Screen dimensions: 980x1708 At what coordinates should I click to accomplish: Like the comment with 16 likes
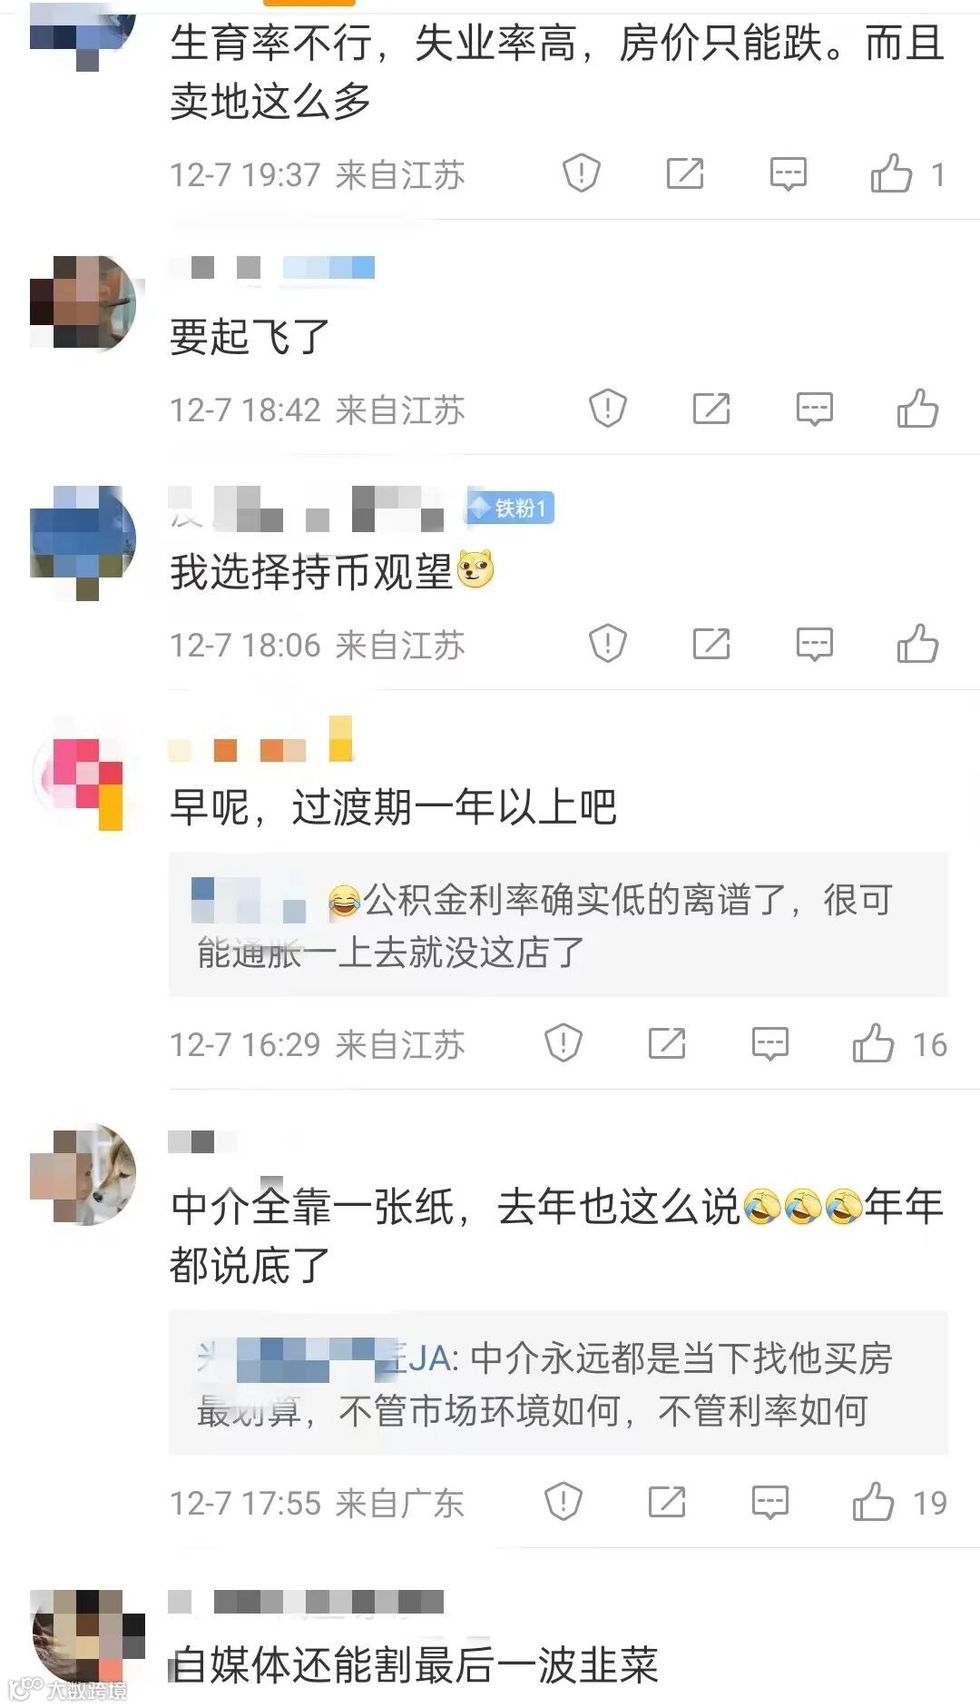pos(899,1043)
